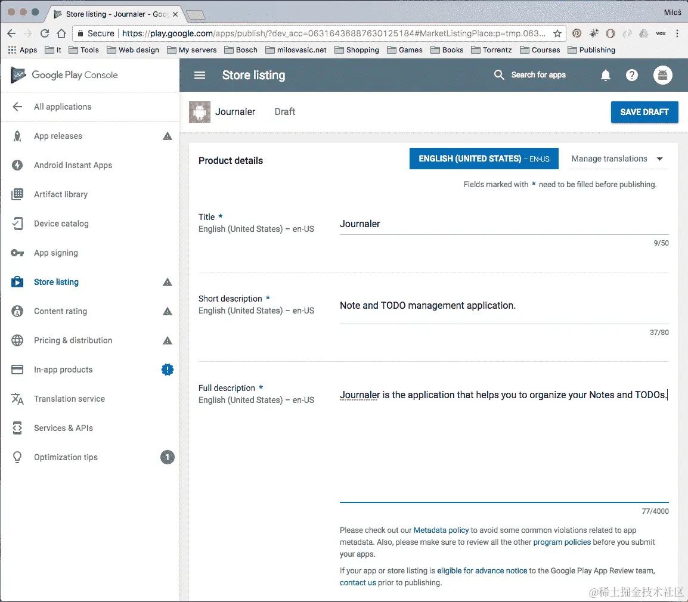This screenshot has width=688, height=602.
Task: Bookmark this page with star icon
Action: pyautogui.click(x=557, y=33)
